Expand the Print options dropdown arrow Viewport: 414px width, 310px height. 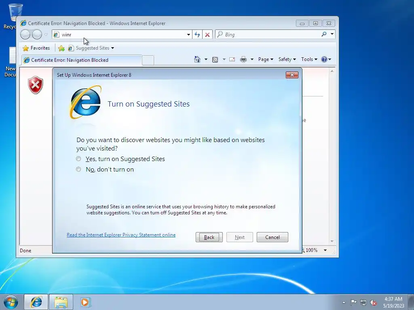pos(252,59)
